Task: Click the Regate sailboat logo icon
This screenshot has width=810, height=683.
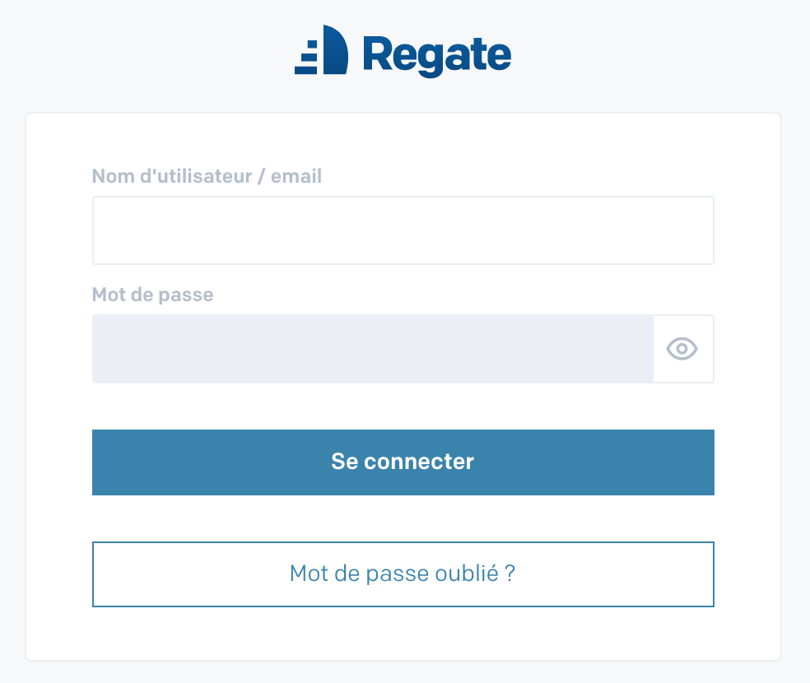Action: click(321, 49)
